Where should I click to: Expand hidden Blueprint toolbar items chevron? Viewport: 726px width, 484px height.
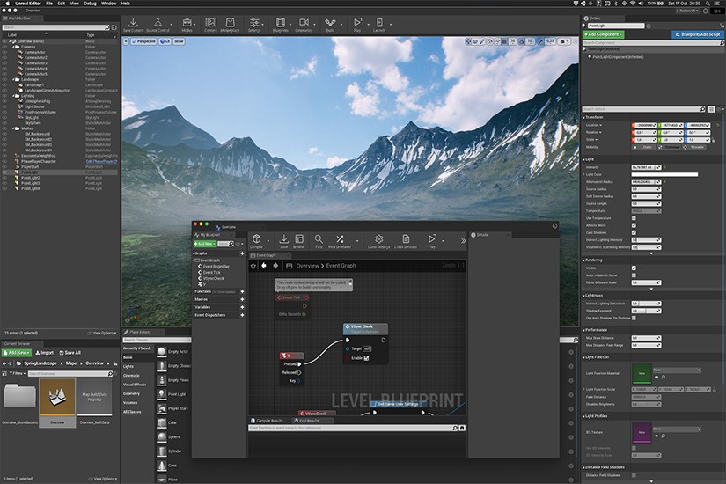point(463,241)
